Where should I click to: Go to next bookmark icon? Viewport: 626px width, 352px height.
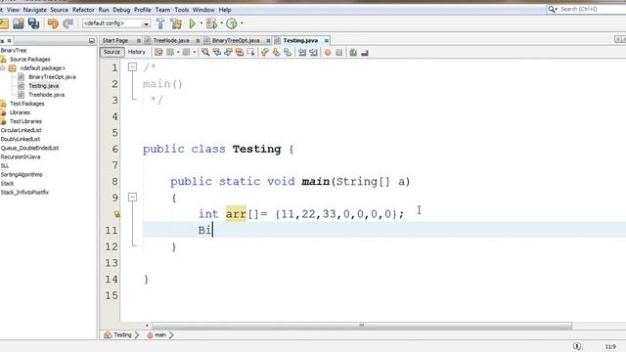tap(276, 52)
